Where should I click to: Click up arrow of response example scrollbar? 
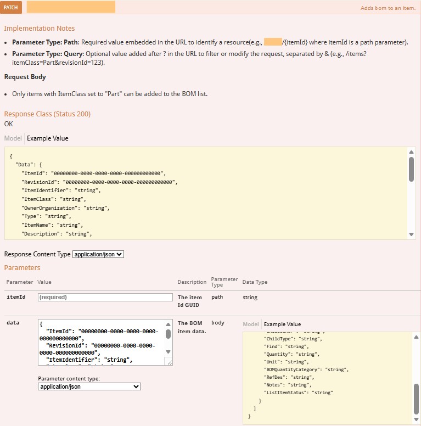point(412,152)
